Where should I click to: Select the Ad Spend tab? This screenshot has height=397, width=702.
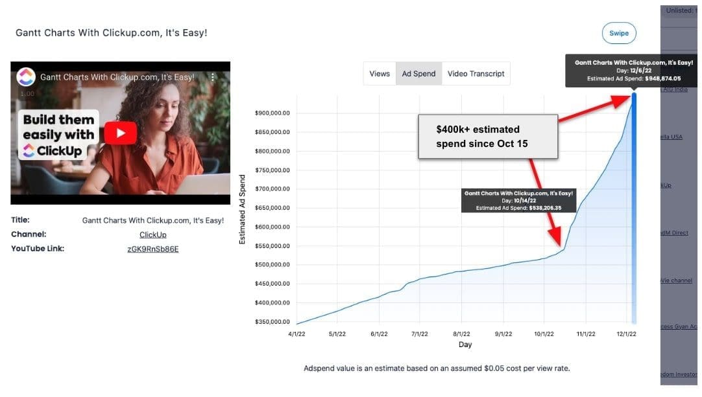click(x=418, y=74)
